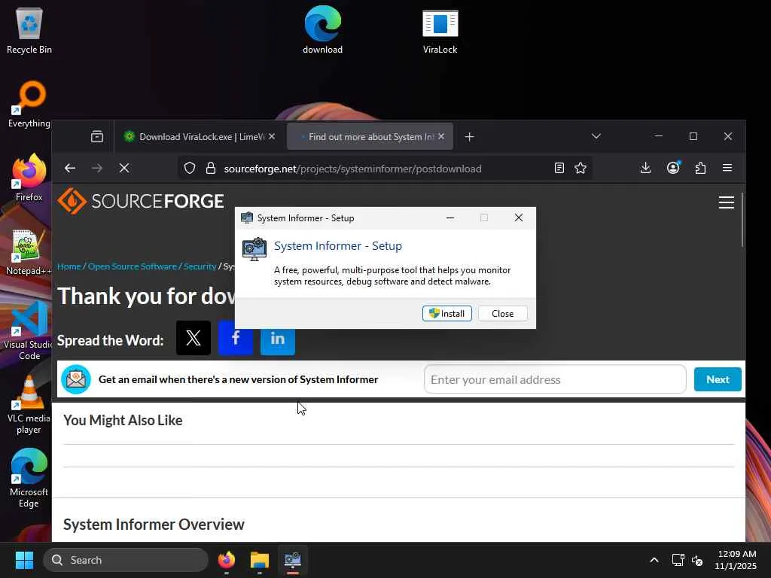Open the Firefox application hamburger menu
This screenshot has height=578, width=771.
[727, 168]
